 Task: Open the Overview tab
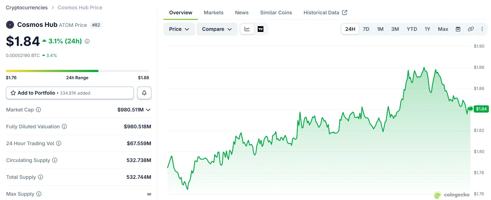[x=181, y=13]
